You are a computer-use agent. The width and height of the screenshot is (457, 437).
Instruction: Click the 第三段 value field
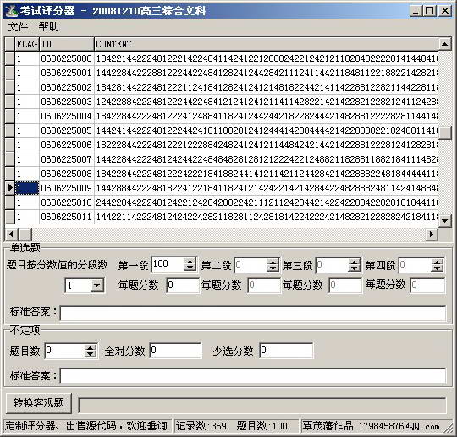[333, 264]
